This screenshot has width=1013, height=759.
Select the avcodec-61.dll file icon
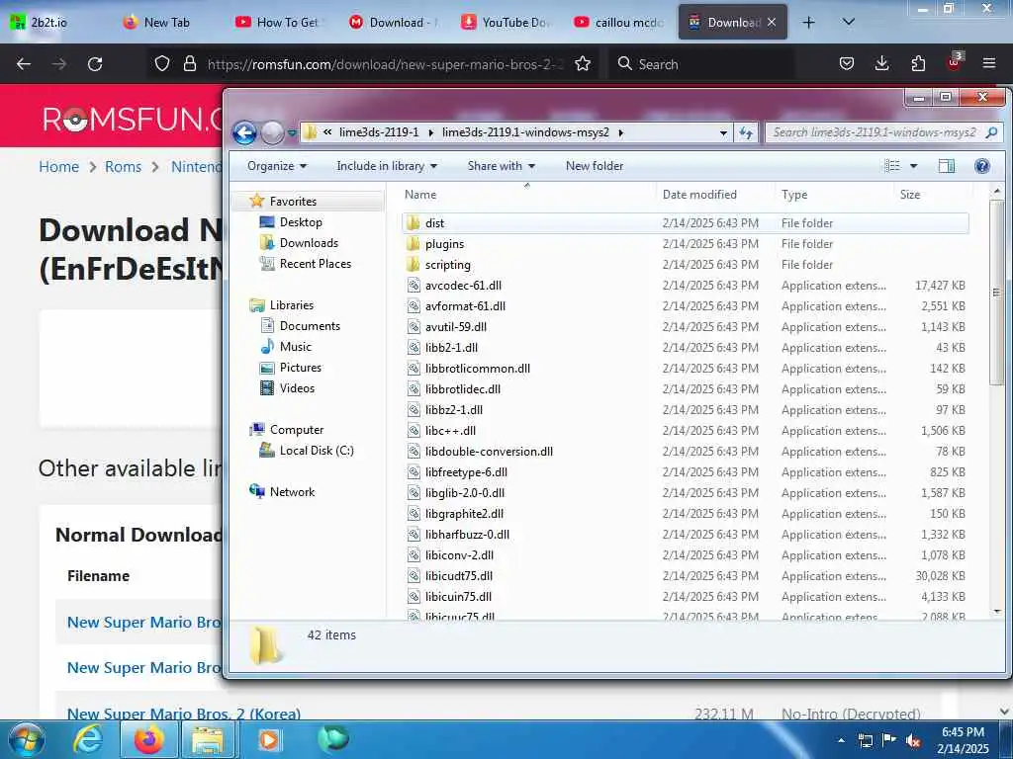coord(414,286)
